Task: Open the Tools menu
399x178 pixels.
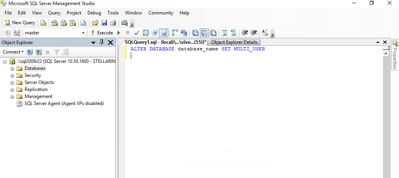Action: click(113, 13)
